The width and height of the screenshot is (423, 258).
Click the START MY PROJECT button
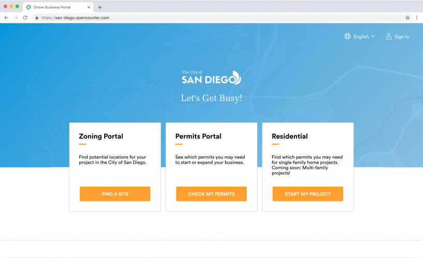pyautogui.click(x=308, y=194)
